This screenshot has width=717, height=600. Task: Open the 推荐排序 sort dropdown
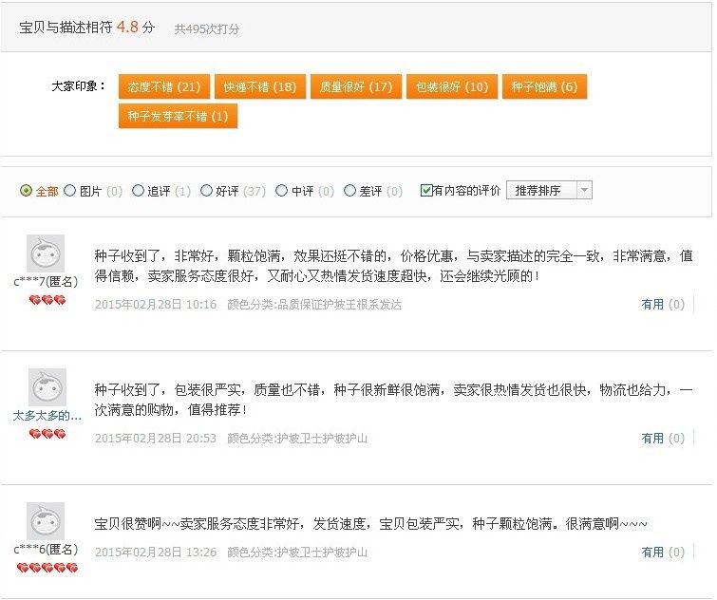pos(549,190)
